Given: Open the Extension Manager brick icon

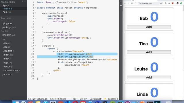Looking at the screenshot, I should (121, 5).
